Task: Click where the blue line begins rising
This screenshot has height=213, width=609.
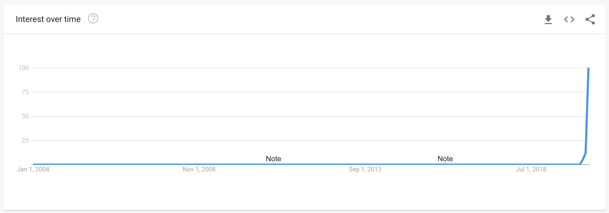Action: (x=580, y=164)
